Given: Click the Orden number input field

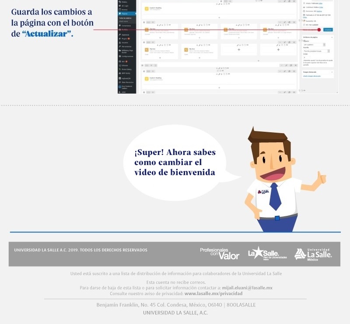Looking at the screenshot, I should click(x=305, y=57).
